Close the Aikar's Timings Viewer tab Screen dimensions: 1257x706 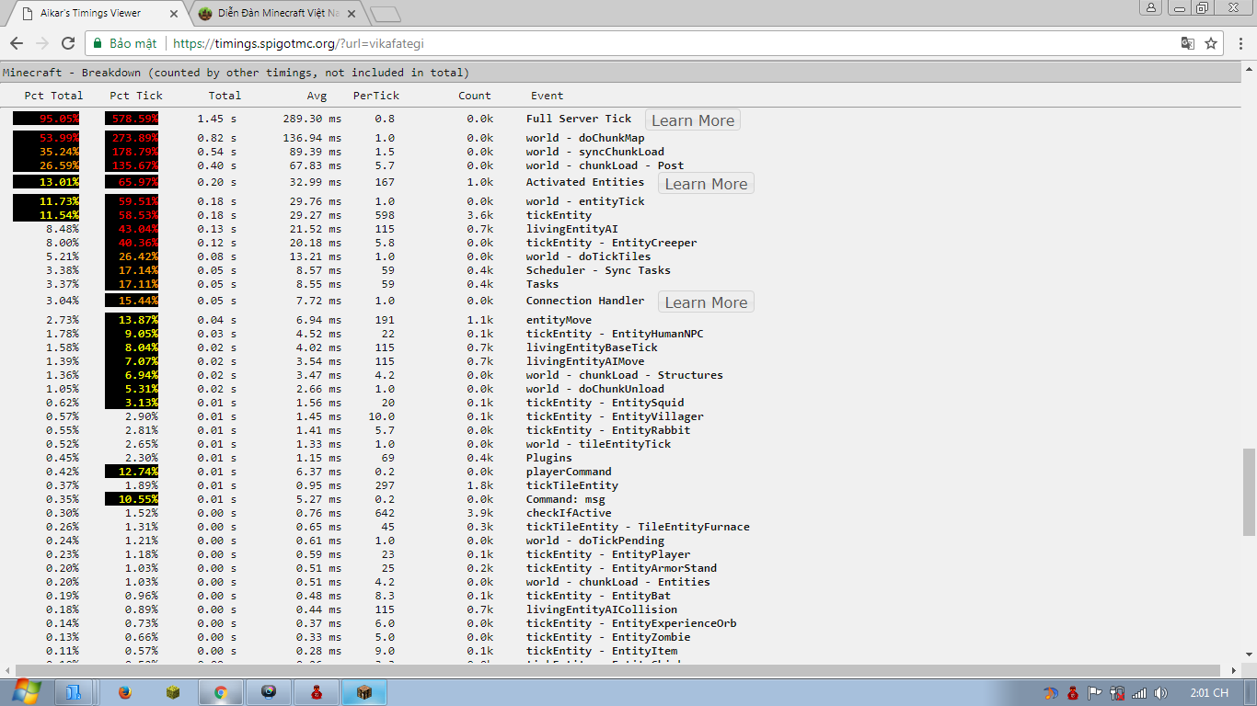pyautogui.click(x=174, y=14)
